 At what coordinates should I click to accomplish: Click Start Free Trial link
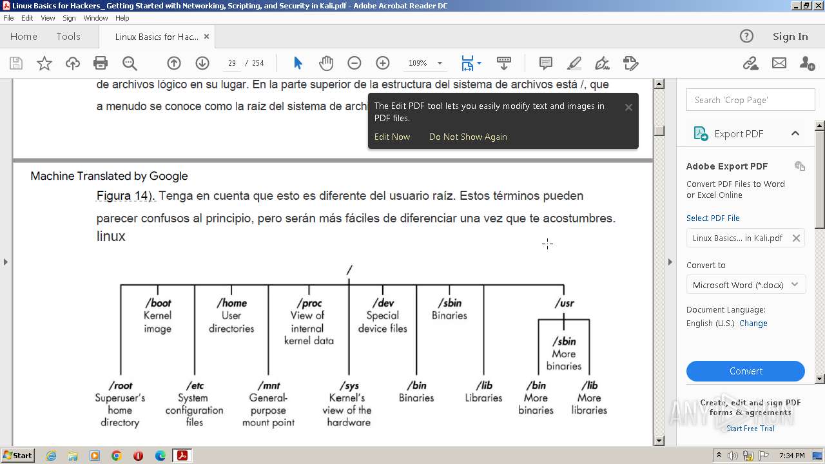pos(750,429)
